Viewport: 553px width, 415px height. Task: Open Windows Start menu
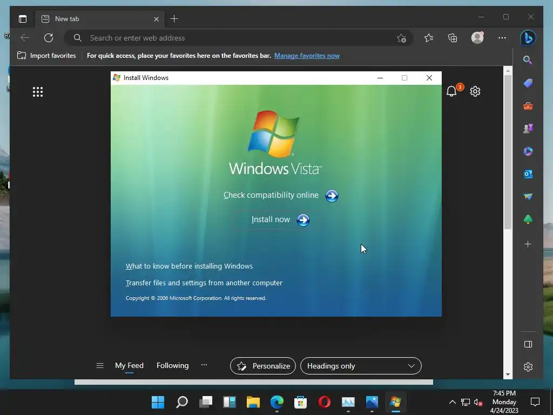(158, 402)
